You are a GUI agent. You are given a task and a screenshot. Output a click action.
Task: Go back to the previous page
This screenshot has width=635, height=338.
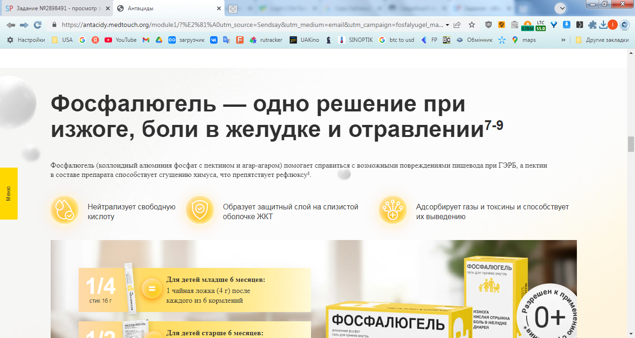click(11, 25)
